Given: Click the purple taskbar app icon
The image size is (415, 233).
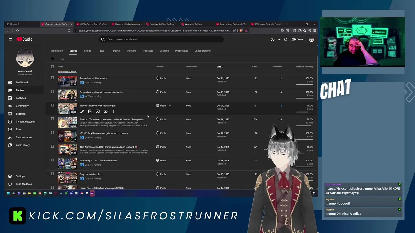Looking at the screenshot, I should [x=92, y=193].
